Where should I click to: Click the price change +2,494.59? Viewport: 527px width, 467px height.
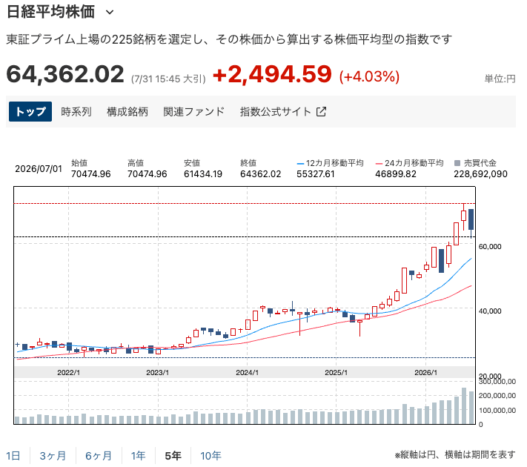pyautogui.click(x=273, y=74)
